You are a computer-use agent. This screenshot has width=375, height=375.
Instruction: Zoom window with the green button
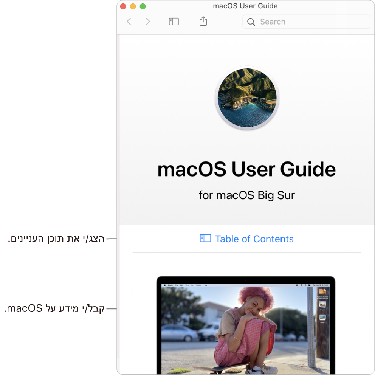point(143,6)
